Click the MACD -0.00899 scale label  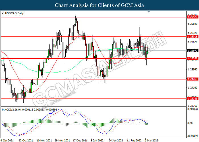click(193, 136)
